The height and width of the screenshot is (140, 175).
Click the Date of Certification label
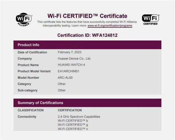click(x=32, y=52)
